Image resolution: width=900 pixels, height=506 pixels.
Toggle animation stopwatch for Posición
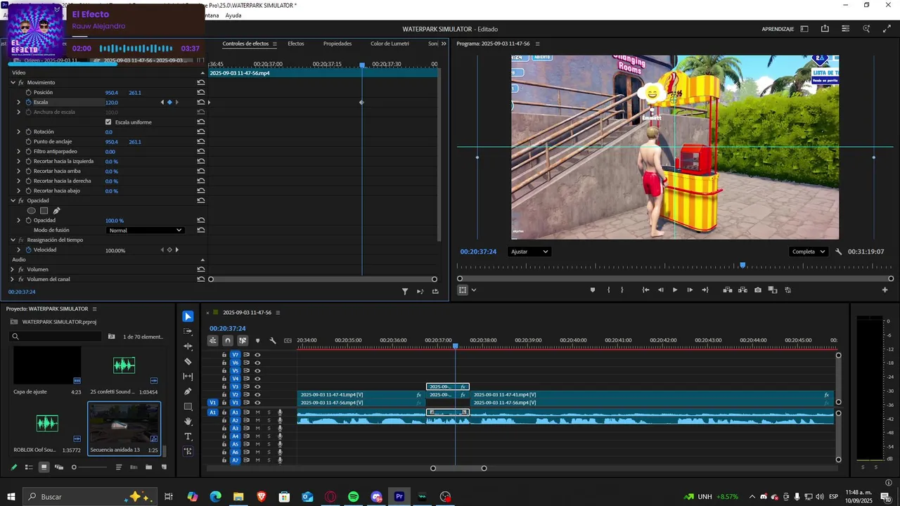(x=28, y=92)
